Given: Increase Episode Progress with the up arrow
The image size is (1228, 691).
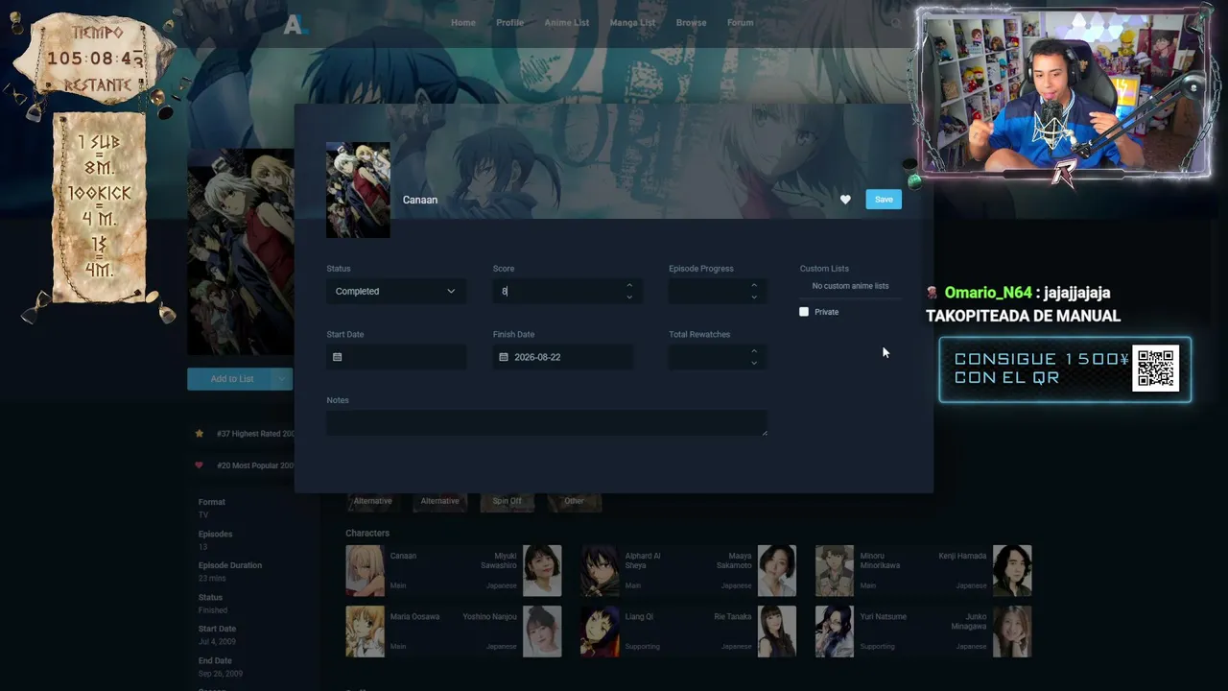Looking at the screenshot, I should (x=754, y=285).
